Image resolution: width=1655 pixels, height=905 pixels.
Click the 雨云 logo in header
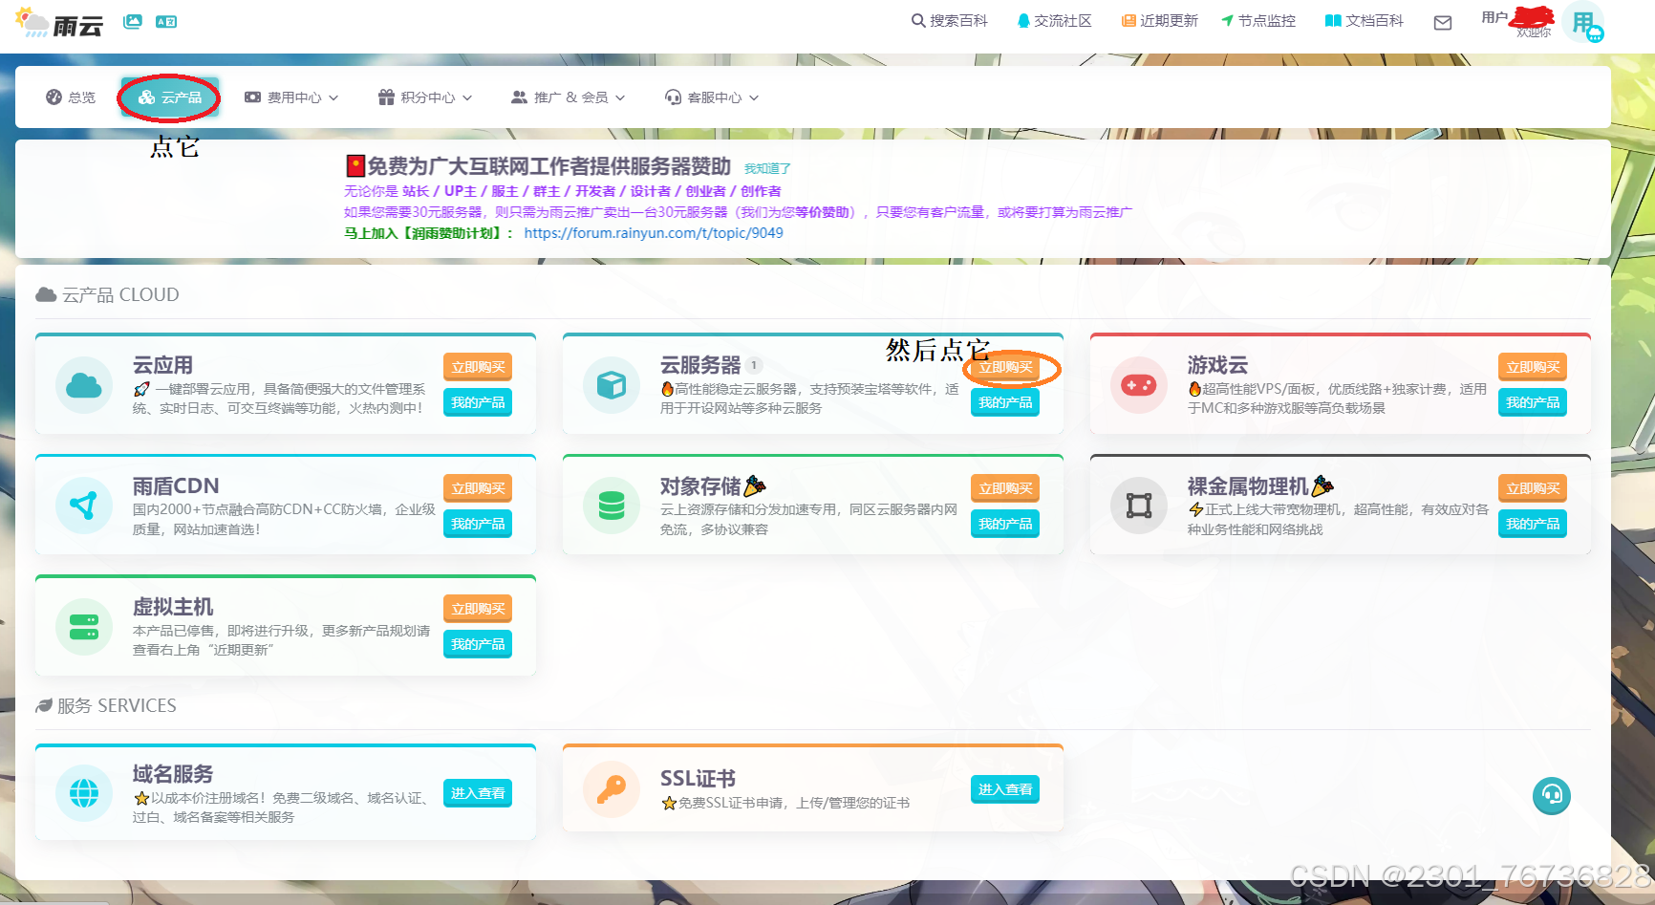tap(59, 22)
